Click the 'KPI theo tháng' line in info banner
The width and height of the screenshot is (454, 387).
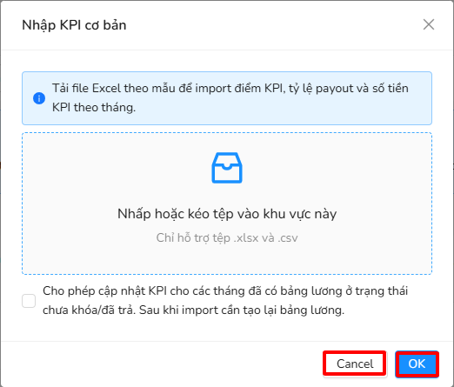[x=94, y=107]
